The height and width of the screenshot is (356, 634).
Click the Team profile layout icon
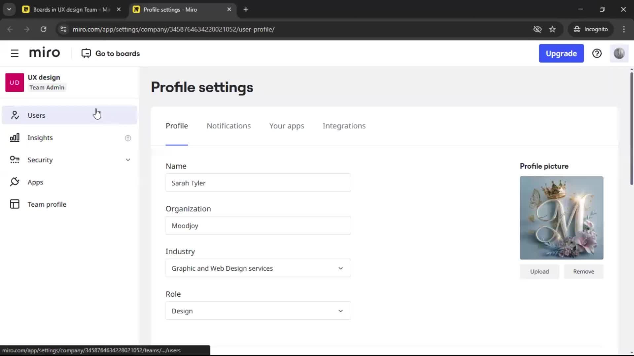(x=15, y=204)
